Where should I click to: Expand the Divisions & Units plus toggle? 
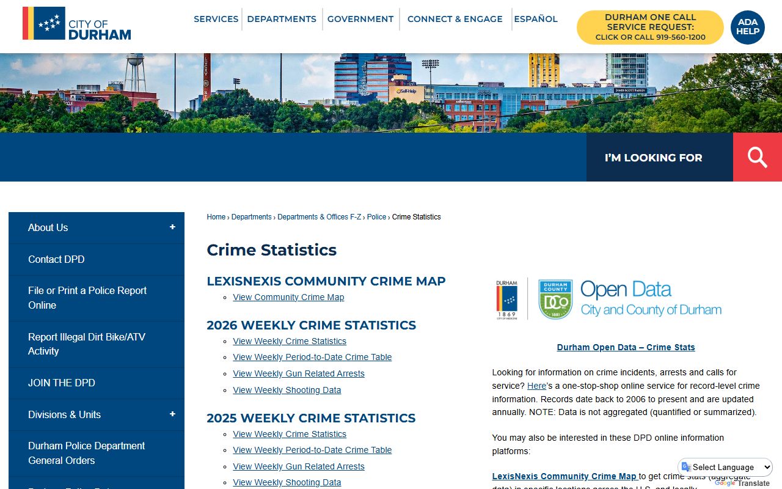click(x=172, y=414)
